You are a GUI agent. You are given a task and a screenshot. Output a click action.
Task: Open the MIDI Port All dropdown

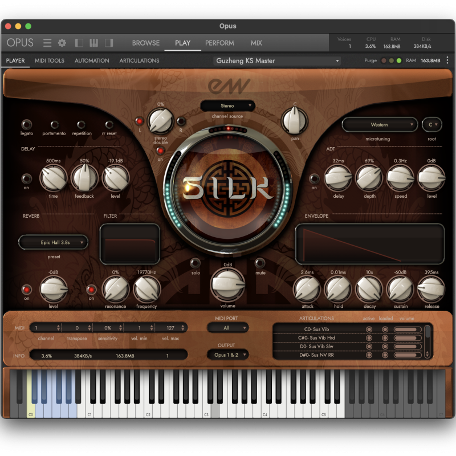pos(227,328)
